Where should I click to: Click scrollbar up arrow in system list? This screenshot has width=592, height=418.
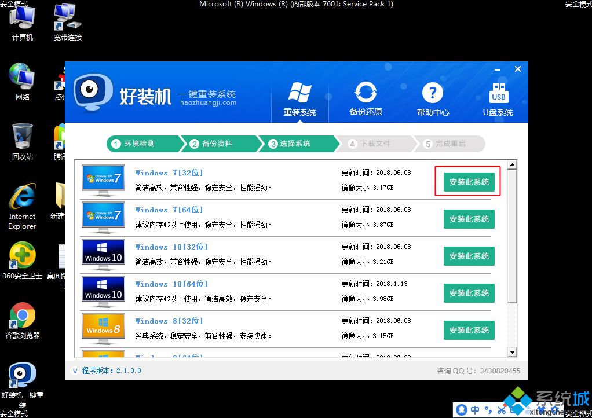[x=512, y=164]
